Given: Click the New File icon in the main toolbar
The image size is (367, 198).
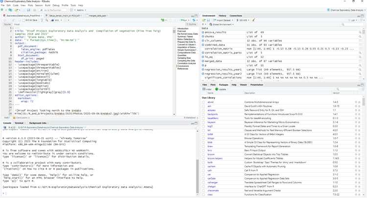Looking at the screenshot, I should [x=2, y=10].
